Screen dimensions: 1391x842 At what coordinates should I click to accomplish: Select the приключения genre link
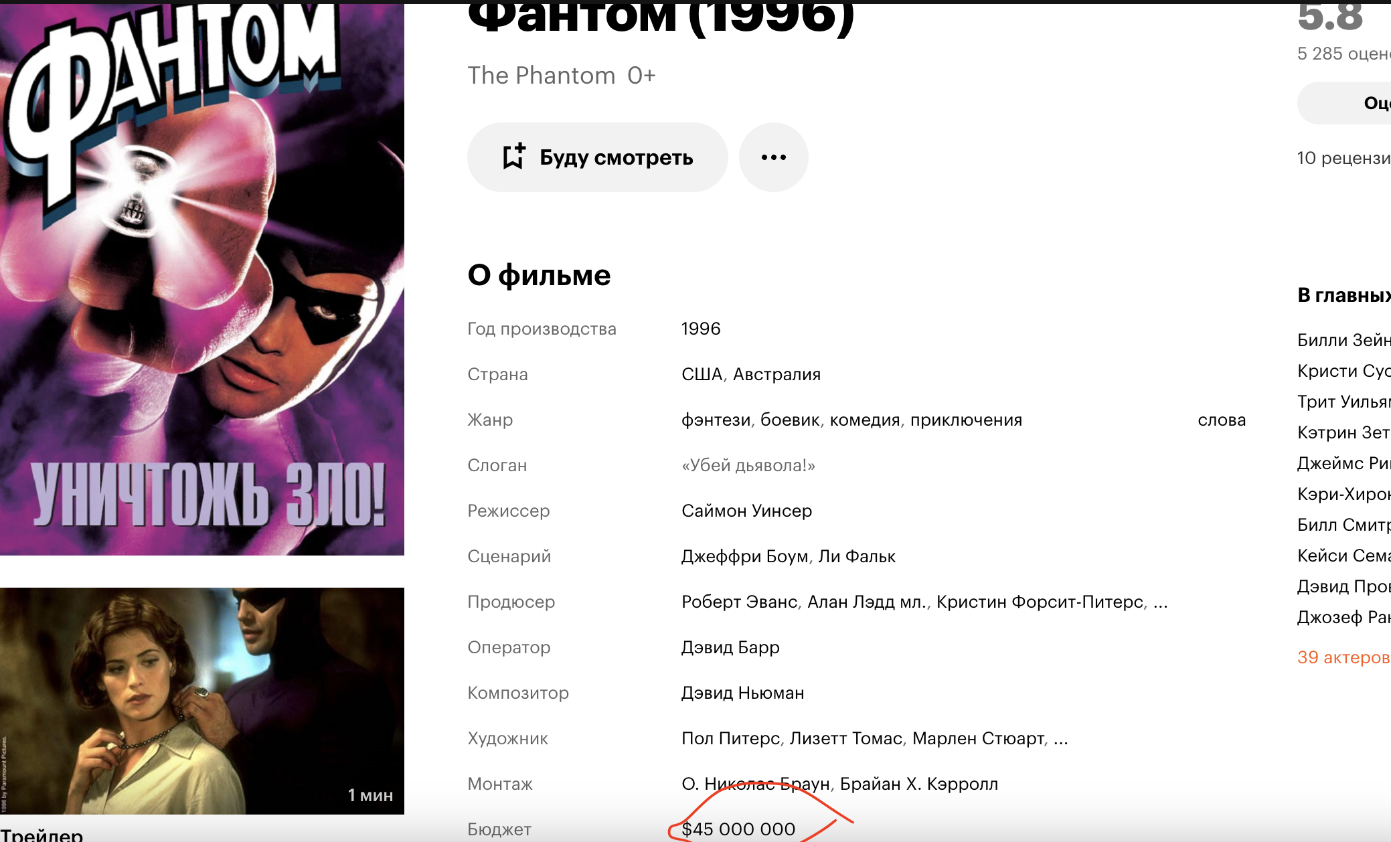point(966,420)
